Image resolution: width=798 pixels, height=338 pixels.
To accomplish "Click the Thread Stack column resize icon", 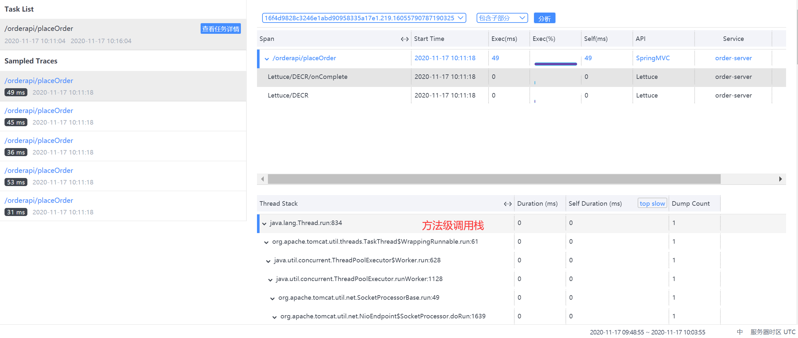I will [508, 204].
